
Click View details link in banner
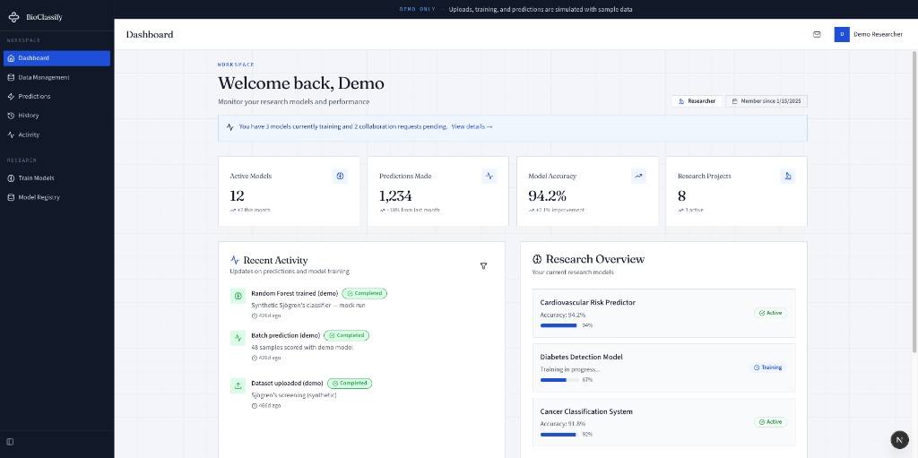tap(472, 126)
